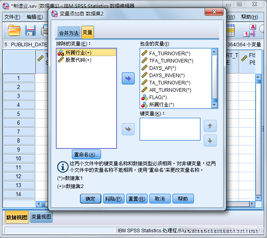This screenshot has height=238, width=267.
Task: Close the 变量添加自 dialog
Action: [214, 12]
